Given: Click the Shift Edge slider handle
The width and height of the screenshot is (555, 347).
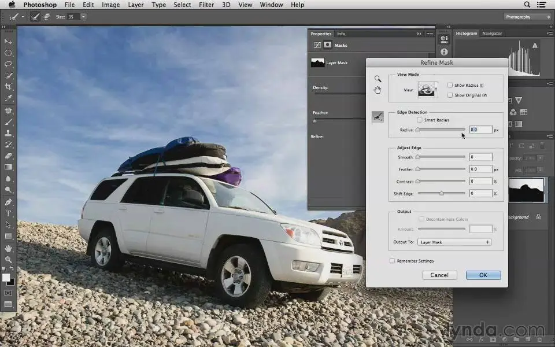Looking at the screenshot, I should pyautogui.click(x=442, y=193).
